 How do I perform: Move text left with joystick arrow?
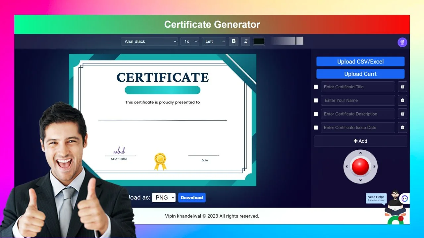tap(347, 167)
